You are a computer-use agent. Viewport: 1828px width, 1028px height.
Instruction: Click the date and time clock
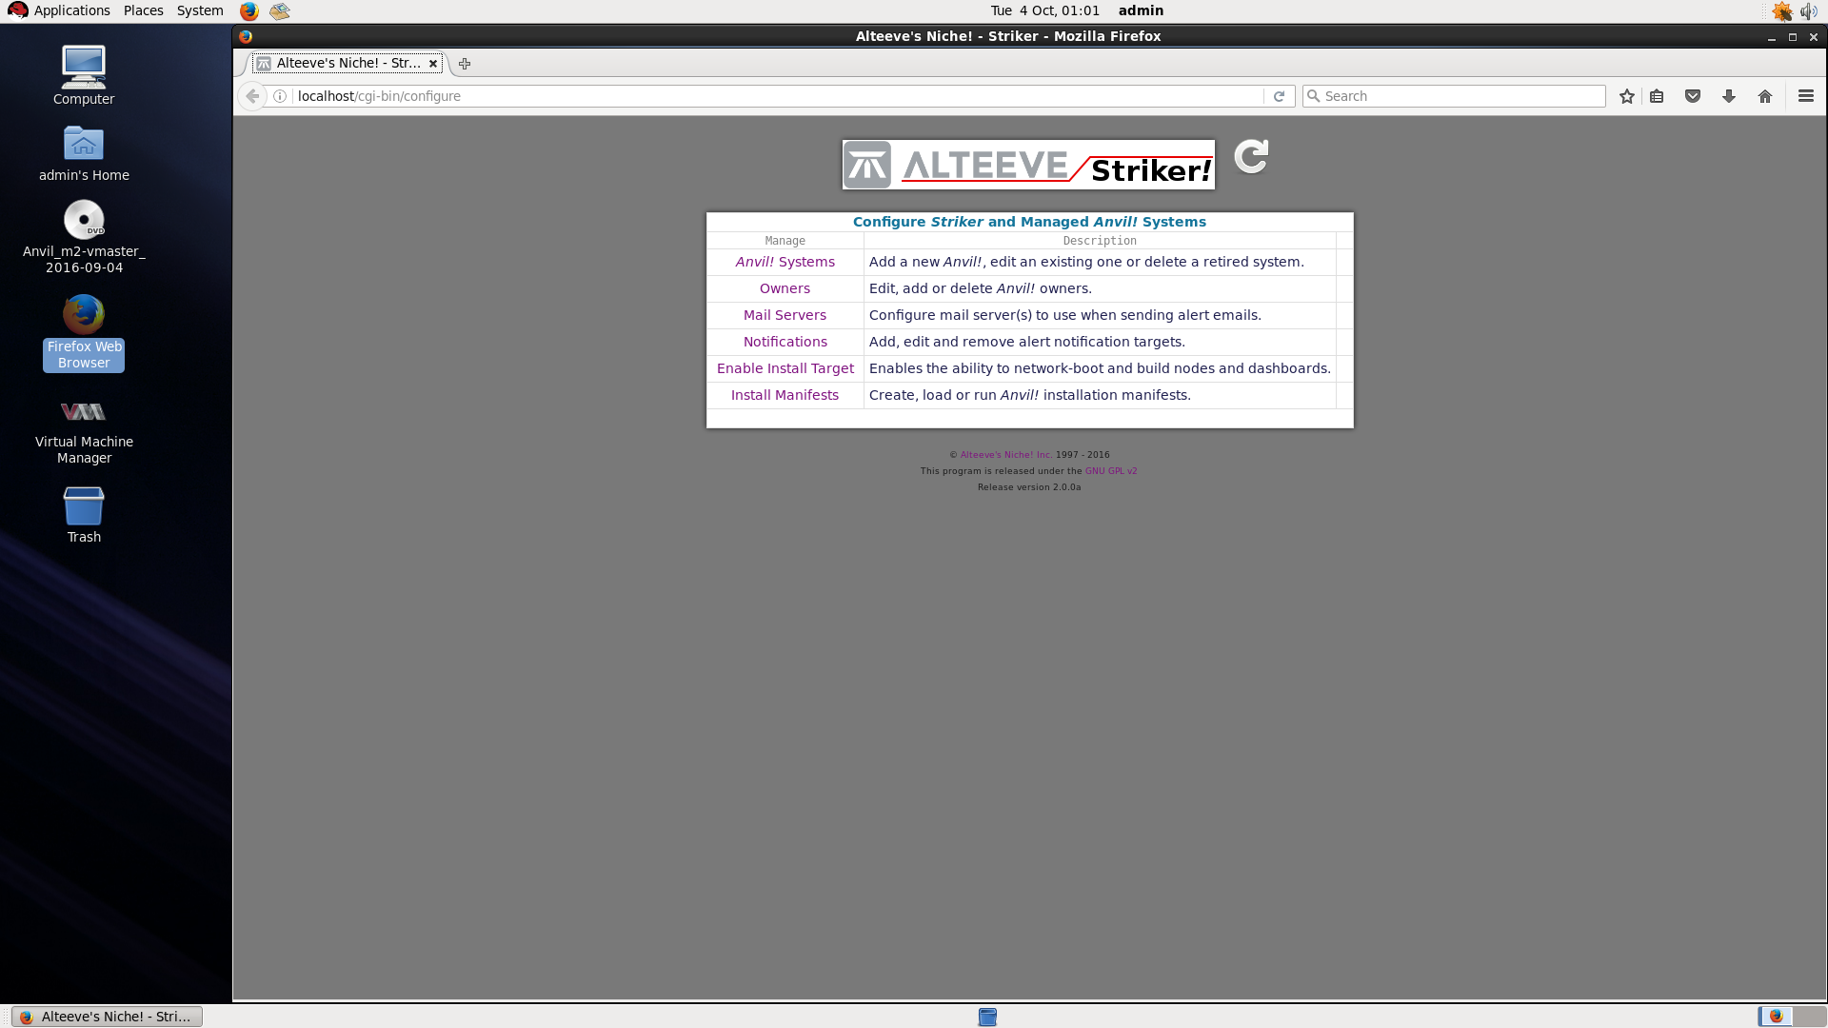pos(1044,10)
